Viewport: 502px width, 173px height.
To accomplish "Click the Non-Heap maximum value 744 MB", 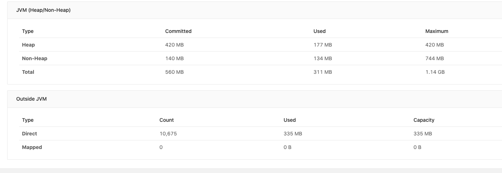I will 434,58.
